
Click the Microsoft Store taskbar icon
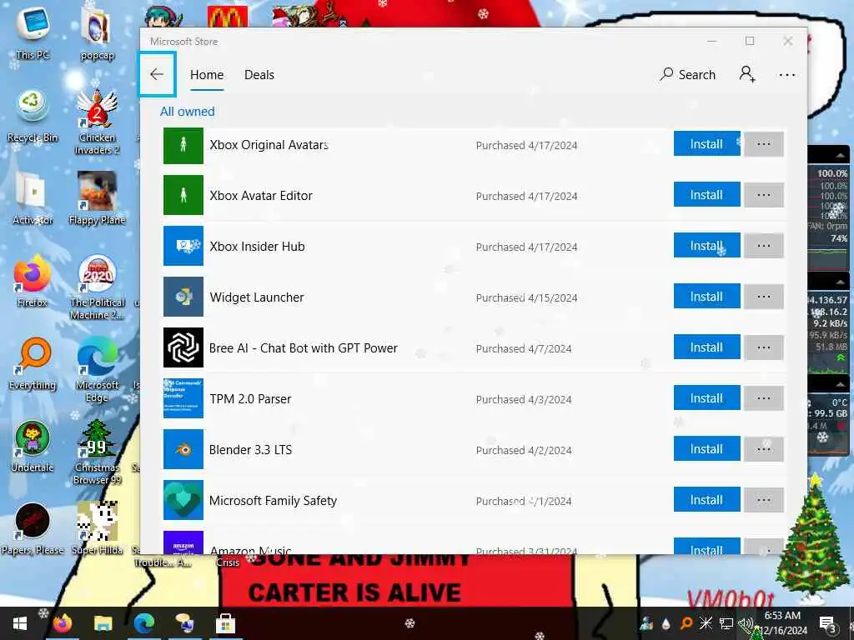[x=225, y=623]
